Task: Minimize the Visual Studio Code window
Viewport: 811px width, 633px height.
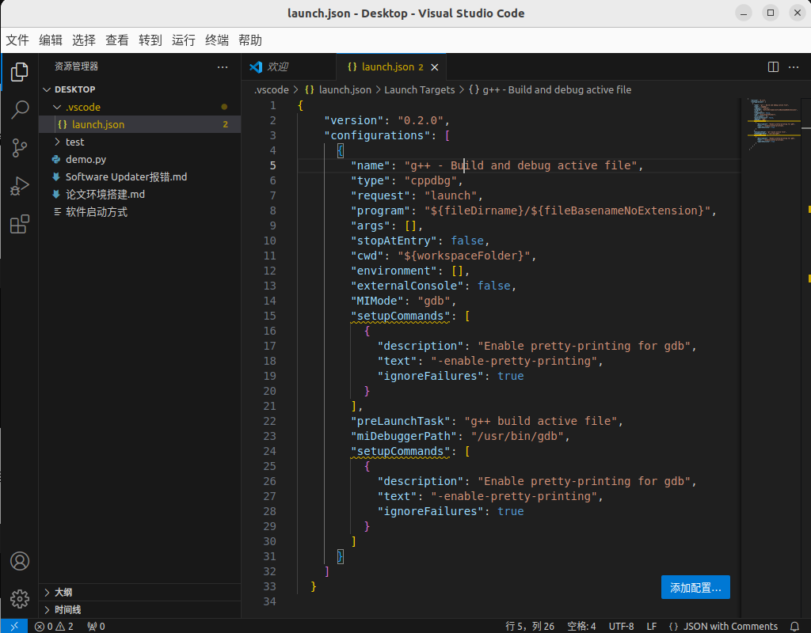Action: (x=744, y=13)
